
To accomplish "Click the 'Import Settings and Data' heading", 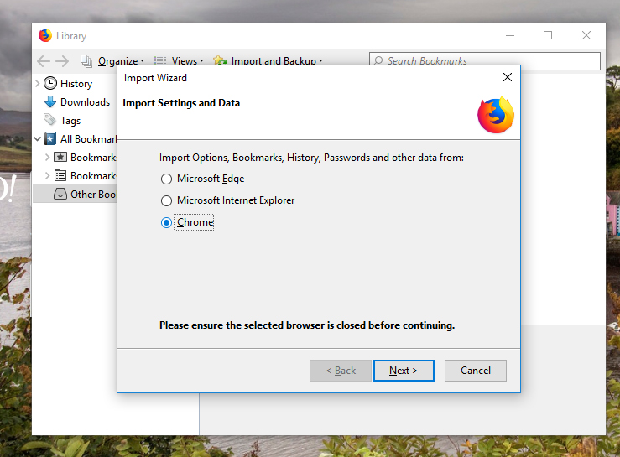I will [x=181, y=103].
